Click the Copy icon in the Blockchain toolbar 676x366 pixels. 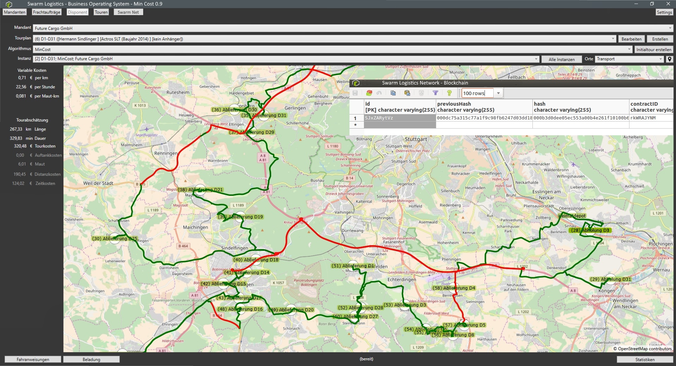point(393,93)
